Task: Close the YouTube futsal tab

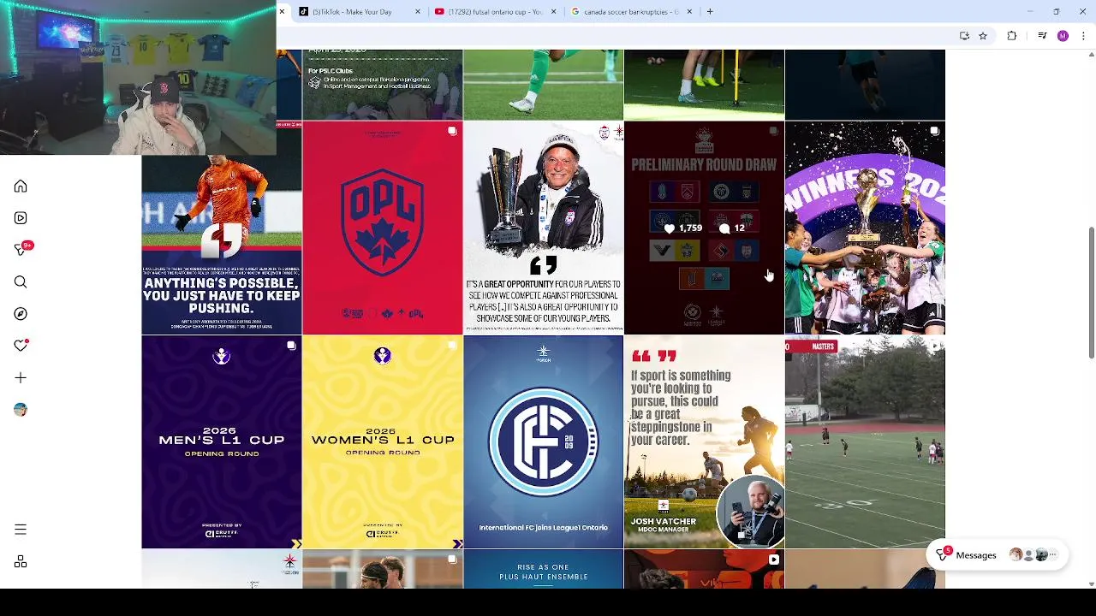Action: (x=553, y=12)
